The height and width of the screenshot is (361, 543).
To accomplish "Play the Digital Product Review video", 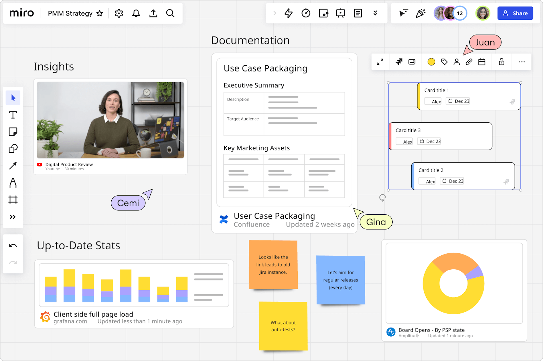I will pyautogui.click(x=110, y=120).
